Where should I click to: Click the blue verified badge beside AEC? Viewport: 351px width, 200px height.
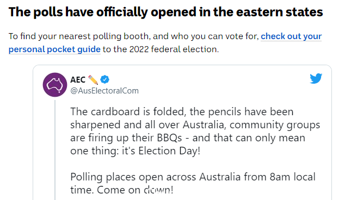105,79
